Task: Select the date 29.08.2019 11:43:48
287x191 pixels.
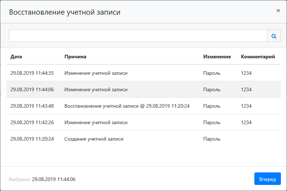Action: pos(32,106)
